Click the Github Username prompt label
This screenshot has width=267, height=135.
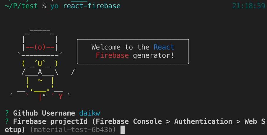[x=44, y=113]
